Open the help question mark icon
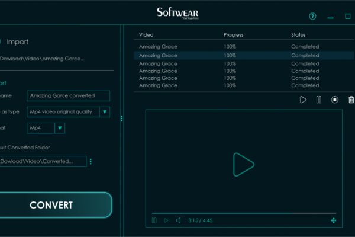Image resolution: width=355 pixels, height=237 pixels. pos(312,17)
